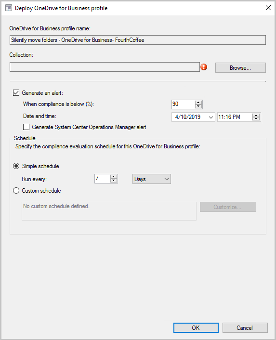Click the red error icon beside Collection
The image size is (276, 340).
204,67
